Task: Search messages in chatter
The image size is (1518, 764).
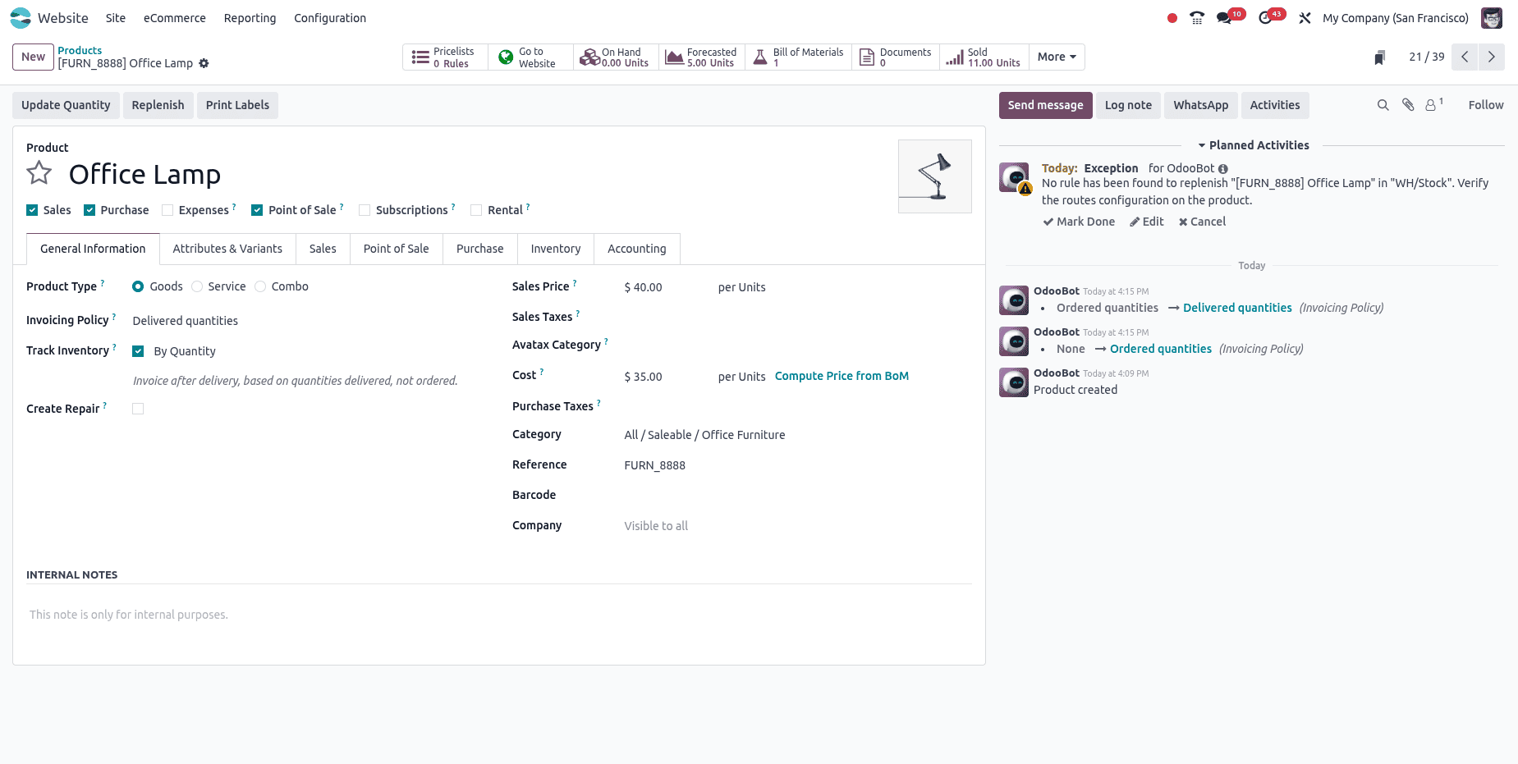Action: coord(1383,105)
